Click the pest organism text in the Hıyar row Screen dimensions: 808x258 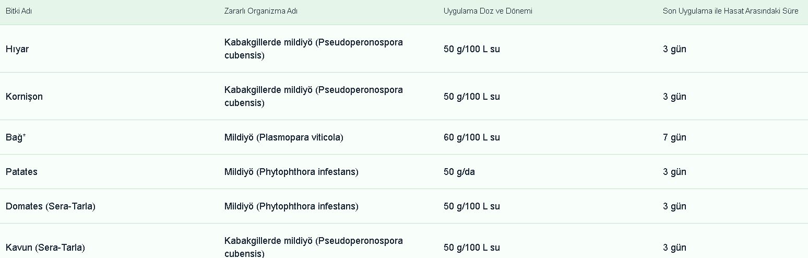[x=313, y=49]
